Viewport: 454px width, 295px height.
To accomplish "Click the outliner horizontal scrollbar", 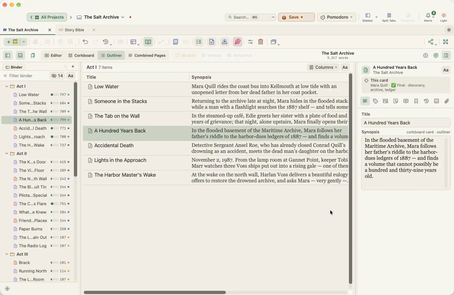I will click(x=155, y=292).
